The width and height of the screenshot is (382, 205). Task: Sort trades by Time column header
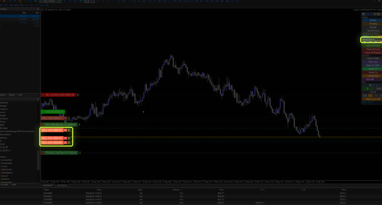(99, 189)
